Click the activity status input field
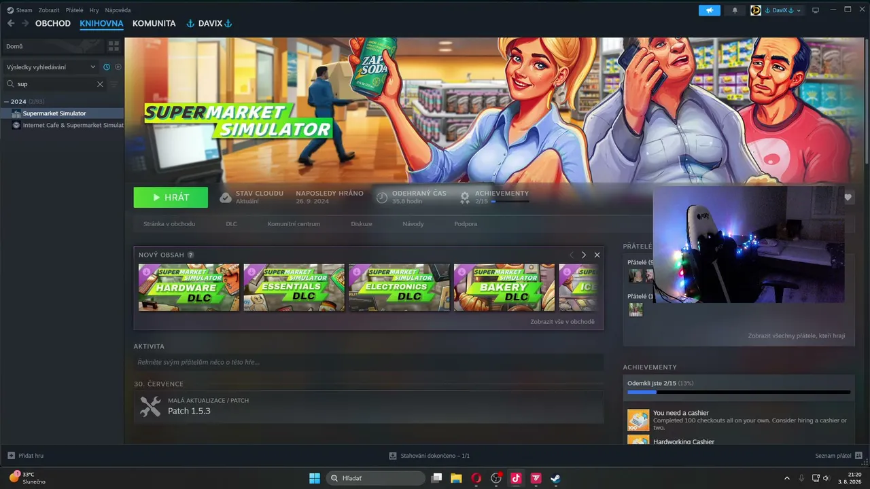This screenshot has height=489, width=870. point(368,362)
